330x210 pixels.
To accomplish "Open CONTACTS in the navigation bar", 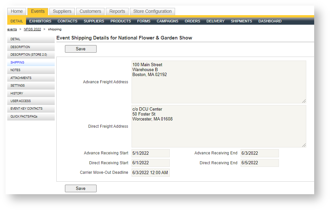I will click(x=67, y=21).
